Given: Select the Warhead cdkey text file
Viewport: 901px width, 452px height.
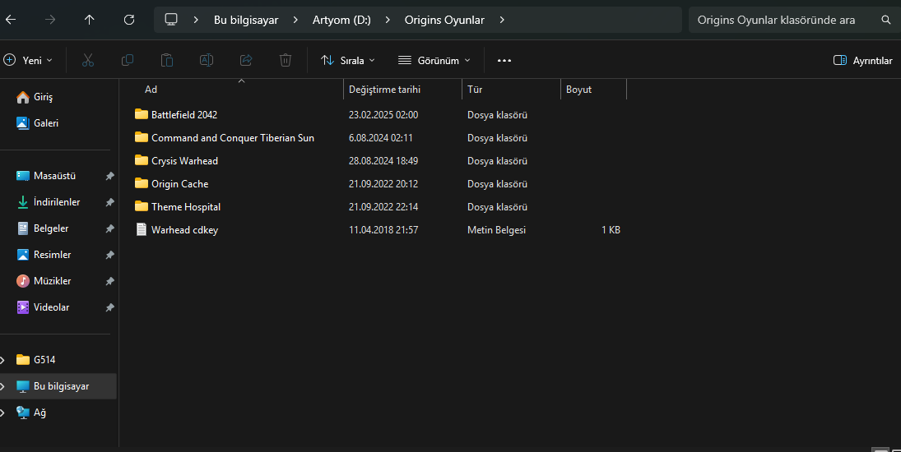Looking at the screenshot, I should [184, 230].
